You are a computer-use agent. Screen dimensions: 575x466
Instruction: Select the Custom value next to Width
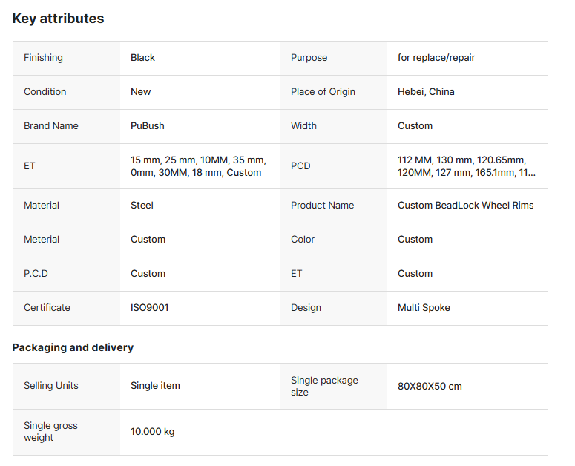coord(415,126)
